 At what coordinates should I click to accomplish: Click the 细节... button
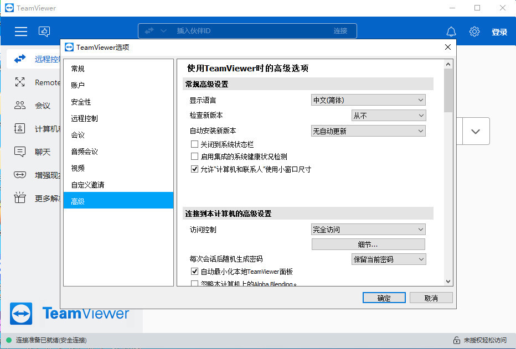coord(368,244)
